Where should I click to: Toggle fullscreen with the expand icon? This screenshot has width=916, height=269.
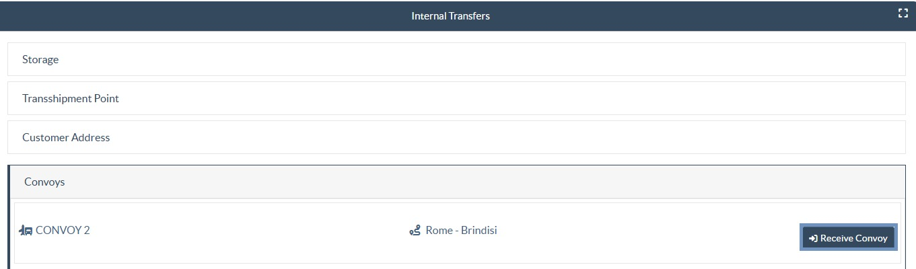coord(903,13)
